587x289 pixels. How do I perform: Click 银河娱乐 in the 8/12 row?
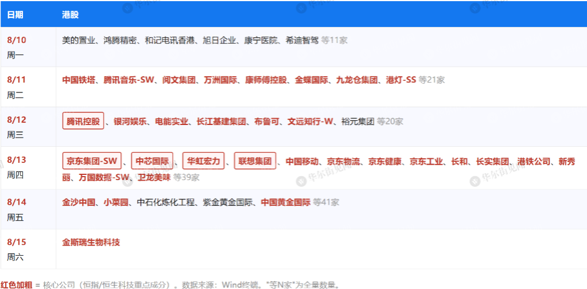pos(130,121)
